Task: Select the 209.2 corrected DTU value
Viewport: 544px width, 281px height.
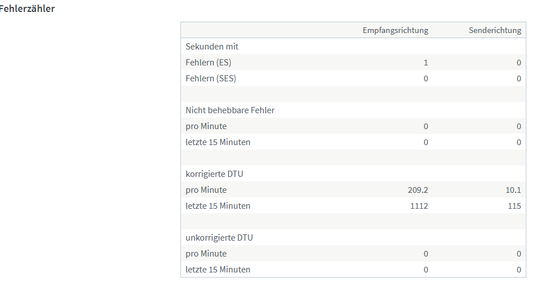Action: pos(418,190)
